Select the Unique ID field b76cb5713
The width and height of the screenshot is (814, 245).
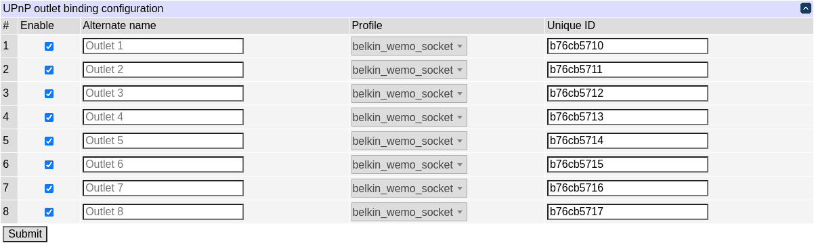click(628, 117)
